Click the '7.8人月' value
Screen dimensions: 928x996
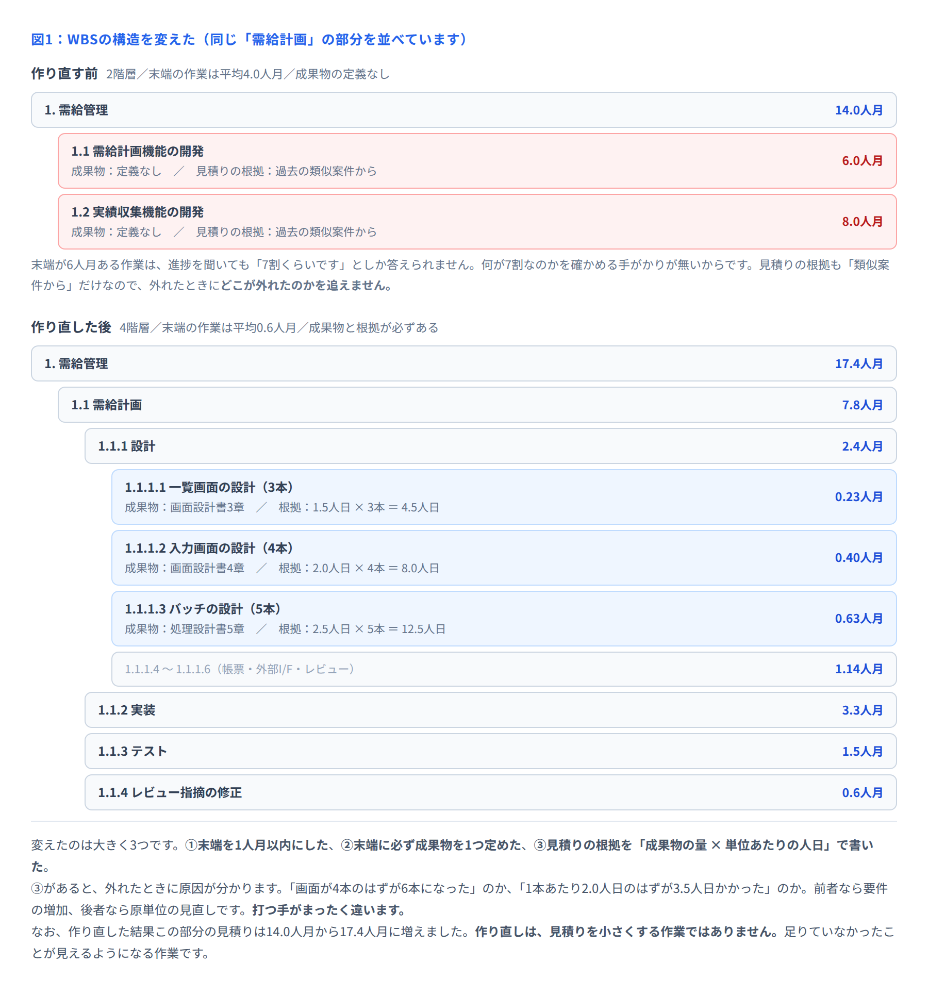tap(863, 405)
